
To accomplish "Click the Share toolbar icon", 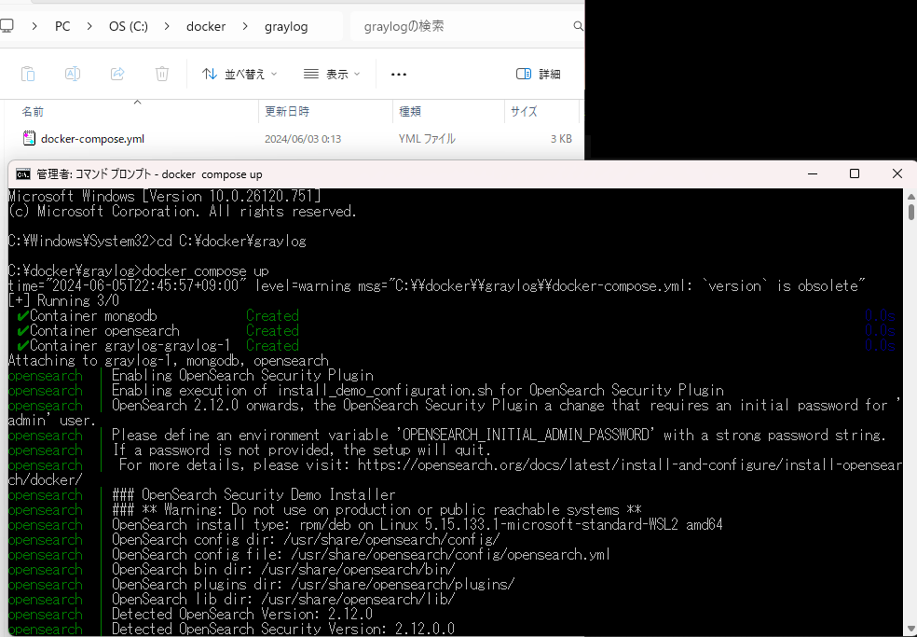I will [x=117, y=74].
